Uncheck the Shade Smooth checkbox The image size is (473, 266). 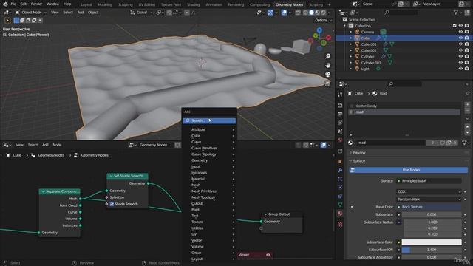(112, 204)
